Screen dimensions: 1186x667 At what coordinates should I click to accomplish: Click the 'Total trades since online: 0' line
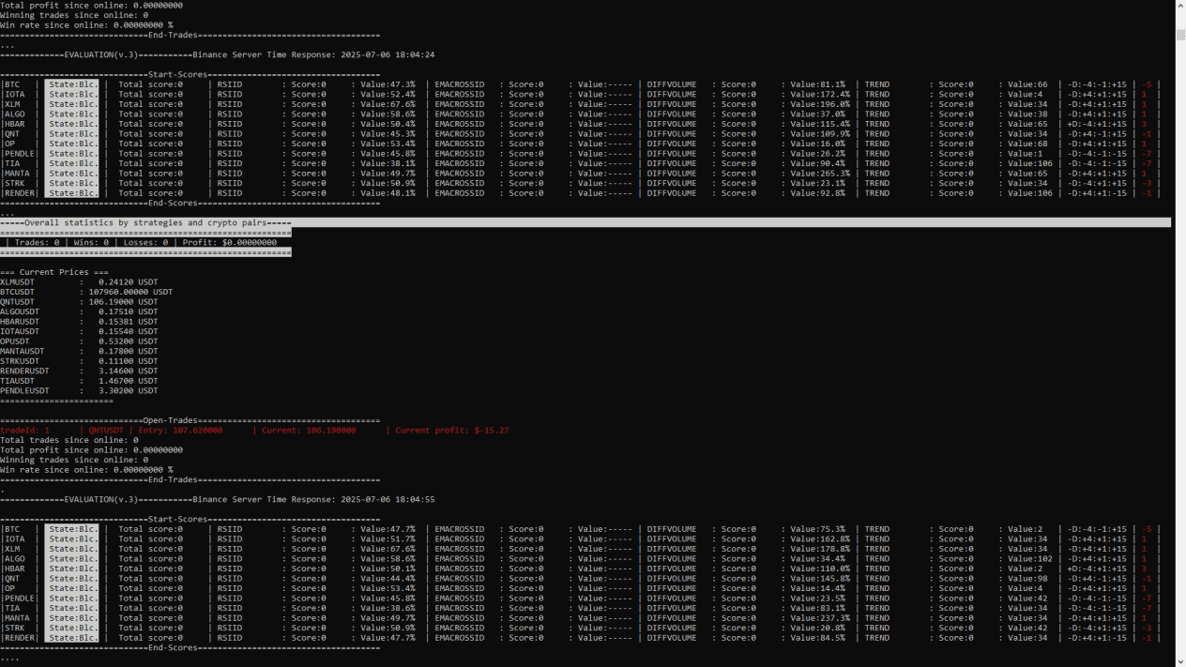point(69,440)
